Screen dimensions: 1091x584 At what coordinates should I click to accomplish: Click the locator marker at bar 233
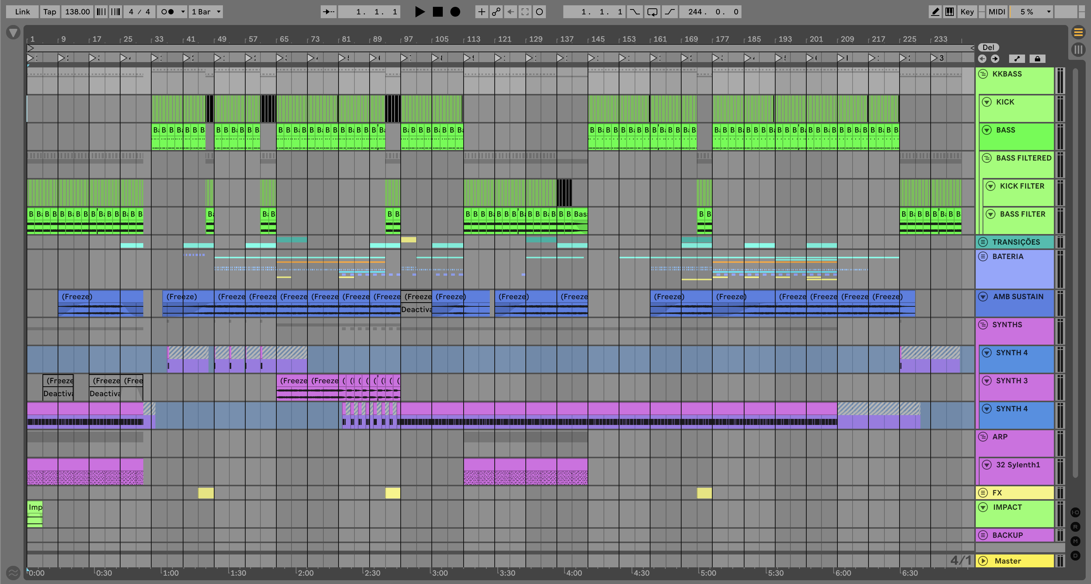[934, 58]
